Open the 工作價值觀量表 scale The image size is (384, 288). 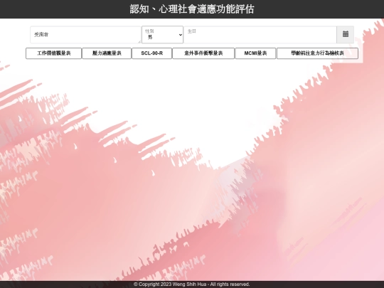53,53
